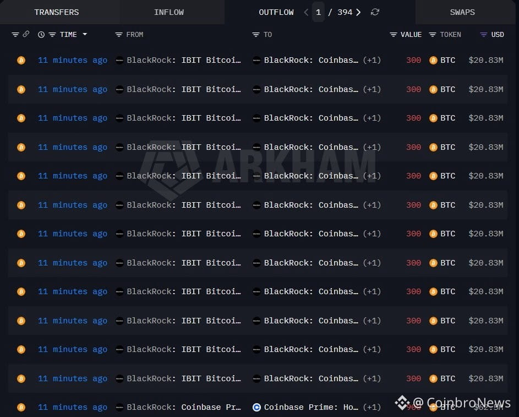This screenshot has height=417, width=519.
Task: Switch to the INFLOW tab
Action: click(169, 12)
